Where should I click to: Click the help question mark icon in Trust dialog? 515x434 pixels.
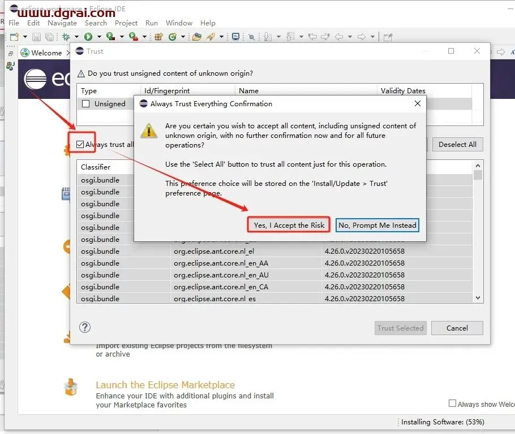[85, 327]
